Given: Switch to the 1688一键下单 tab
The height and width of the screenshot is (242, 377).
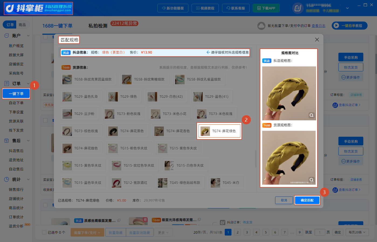Looking at the screenshot, I should [57, 26].
